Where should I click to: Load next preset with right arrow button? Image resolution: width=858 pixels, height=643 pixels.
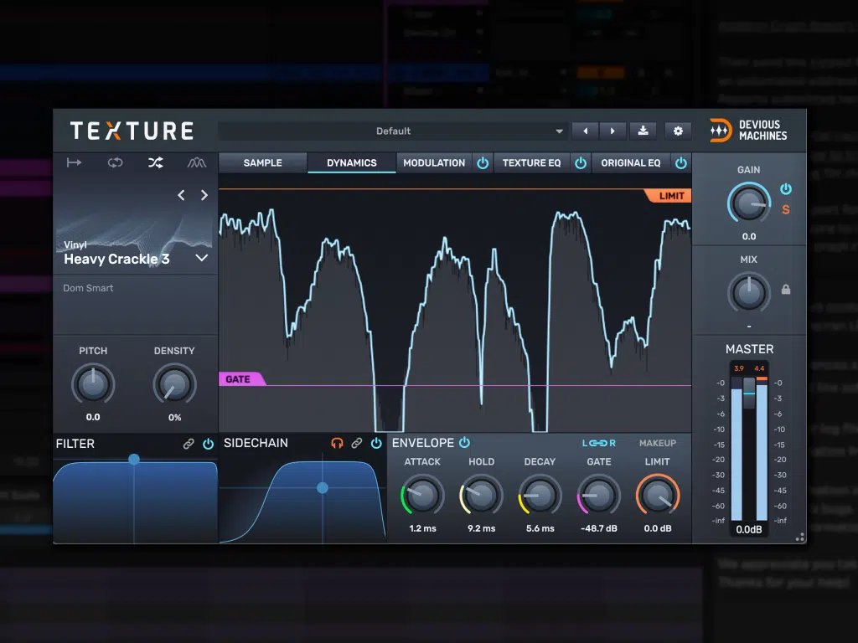point(612,131)
